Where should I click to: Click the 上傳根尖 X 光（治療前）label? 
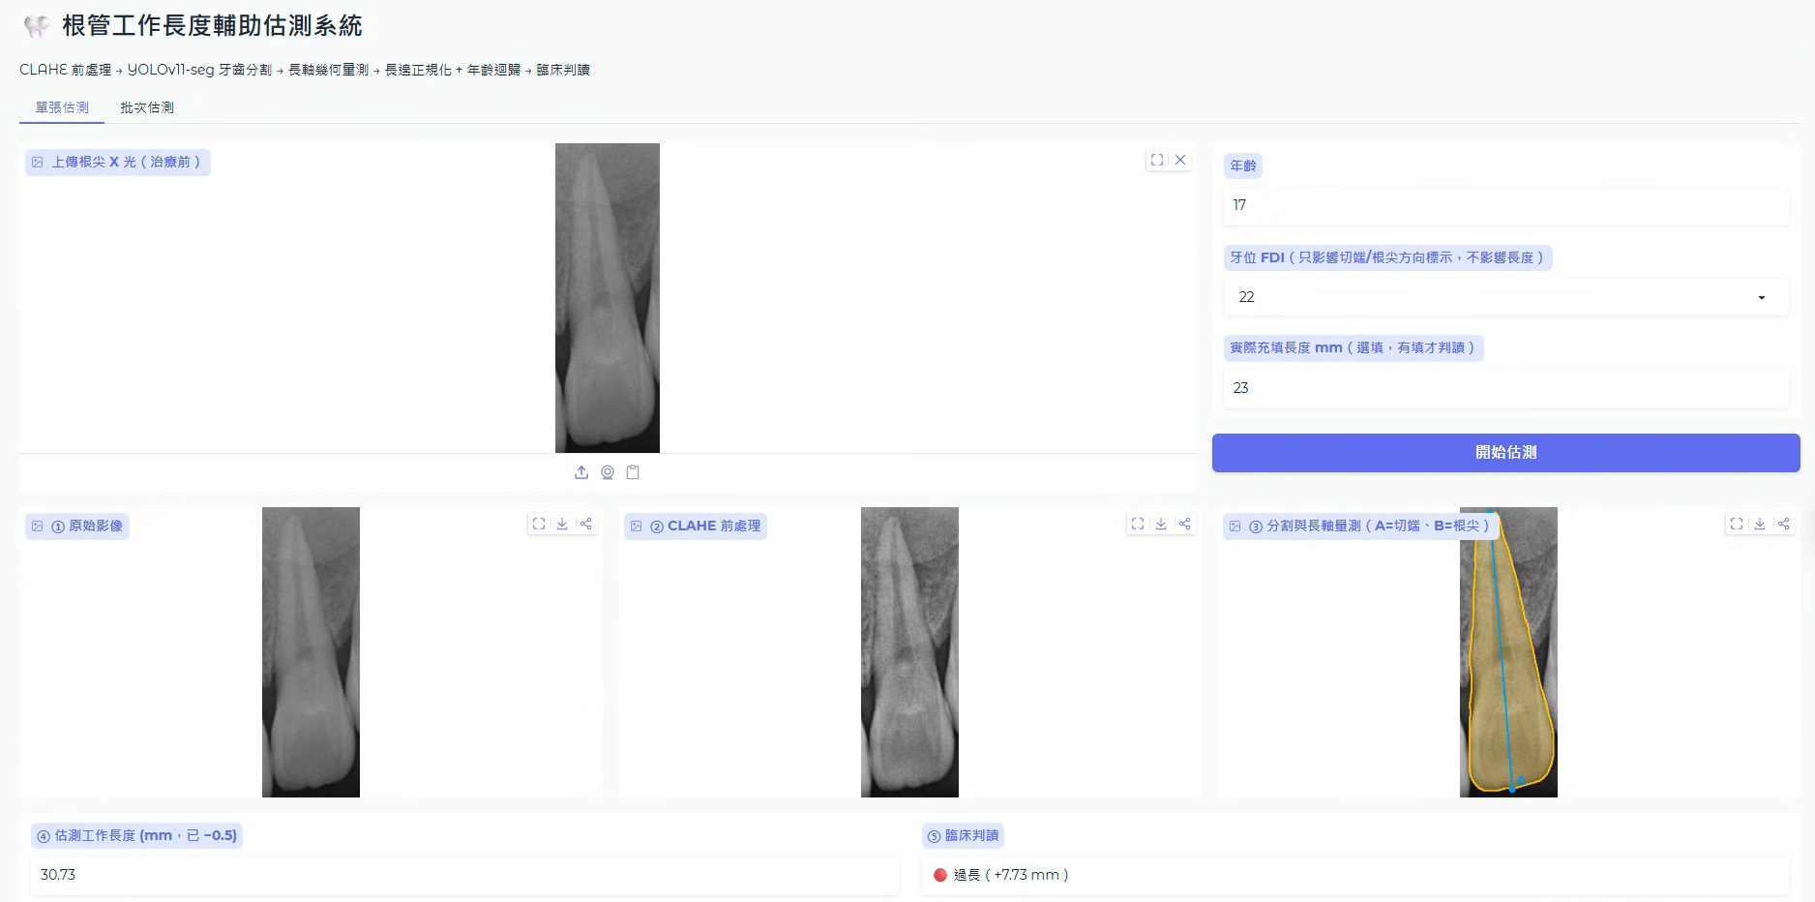coord(118,162)
